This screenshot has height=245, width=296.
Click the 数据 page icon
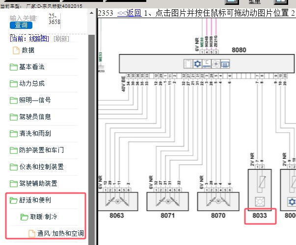tap(16, 50)
